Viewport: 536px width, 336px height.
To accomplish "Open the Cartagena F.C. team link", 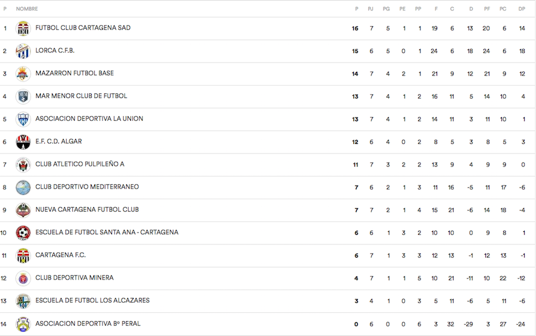I will [x=61, y=255].
